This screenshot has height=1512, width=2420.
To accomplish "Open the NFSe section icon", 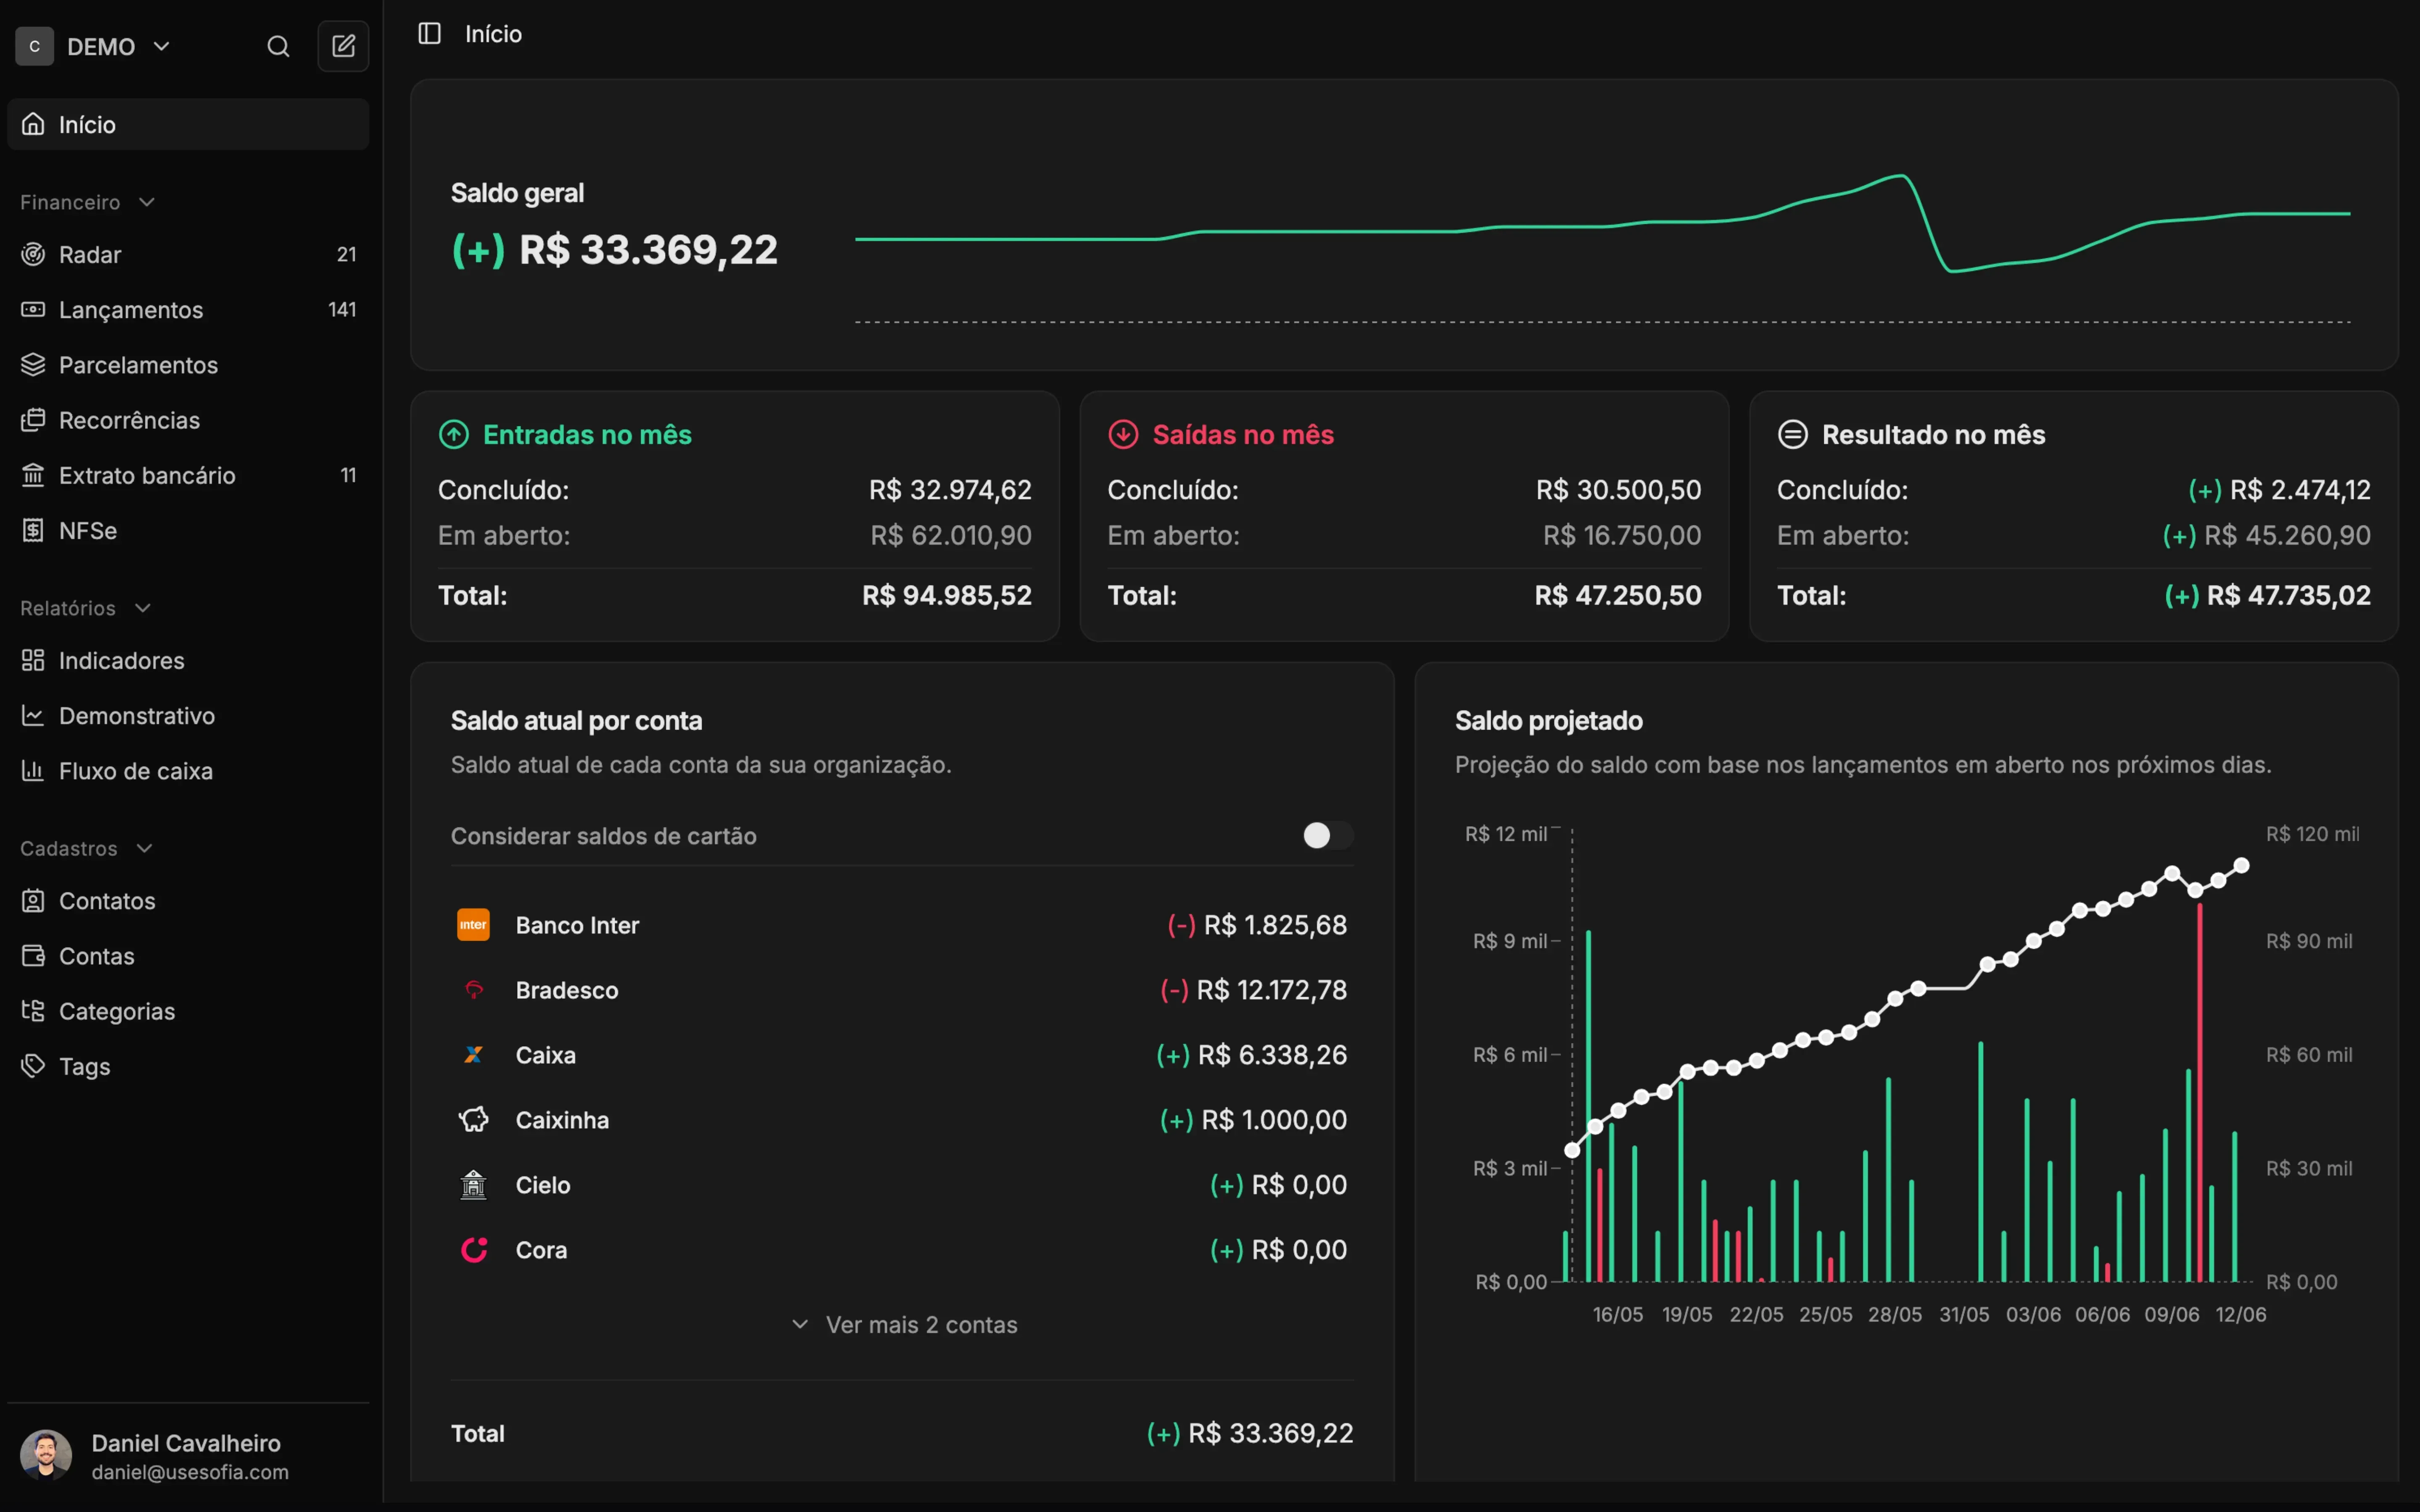I will point(33,530).
